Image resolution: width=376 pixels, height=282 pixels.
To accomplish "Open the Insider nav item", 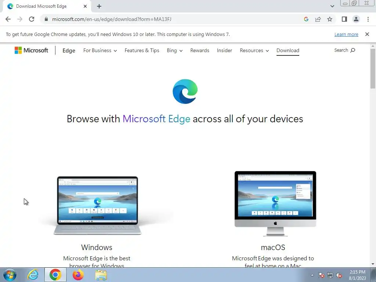I will click(x=224, y=51).
